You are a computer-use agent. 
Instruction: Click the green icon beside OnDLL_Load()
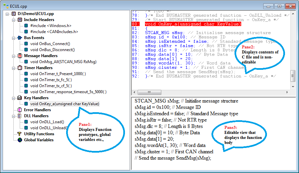click(x=26, y=122)
